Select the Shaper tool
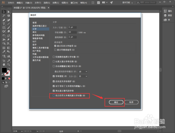Image resolution: width=175 pixels, height=133 pixels. tap(4, 31)
